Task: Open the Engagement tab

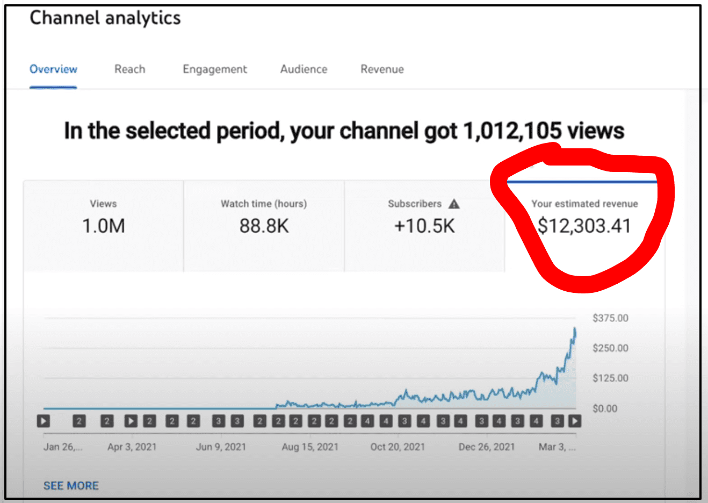Action: pos(215,69)
